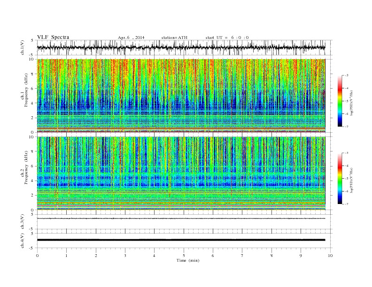Click the time axis tick label "3"
Screen dimensions: 372x287
125,256
